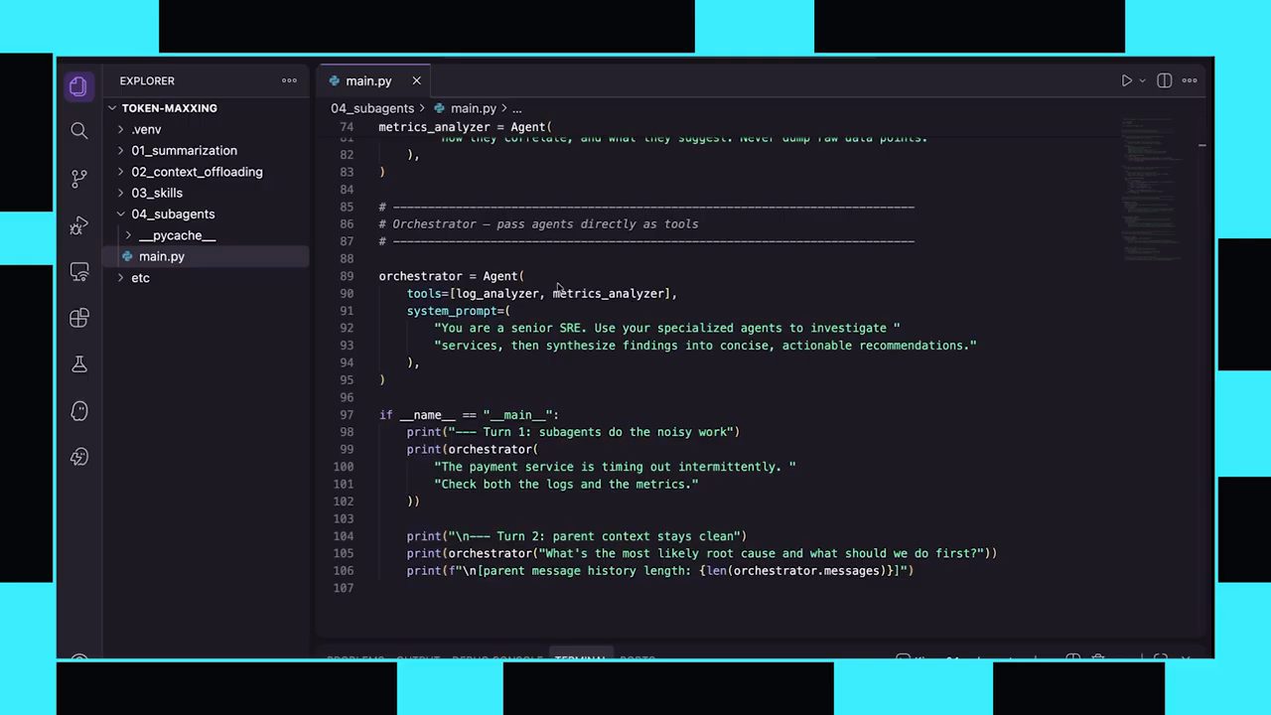1271x715 pixels.
Task: Collapse the 04_subagents folder
Action: coord(120,214)
